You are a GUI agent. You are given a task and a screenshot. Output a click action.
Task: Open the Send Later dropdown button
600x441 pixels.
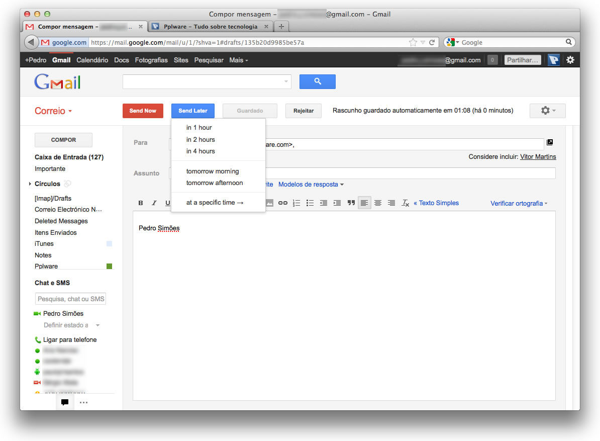click(x=193, y=111)
